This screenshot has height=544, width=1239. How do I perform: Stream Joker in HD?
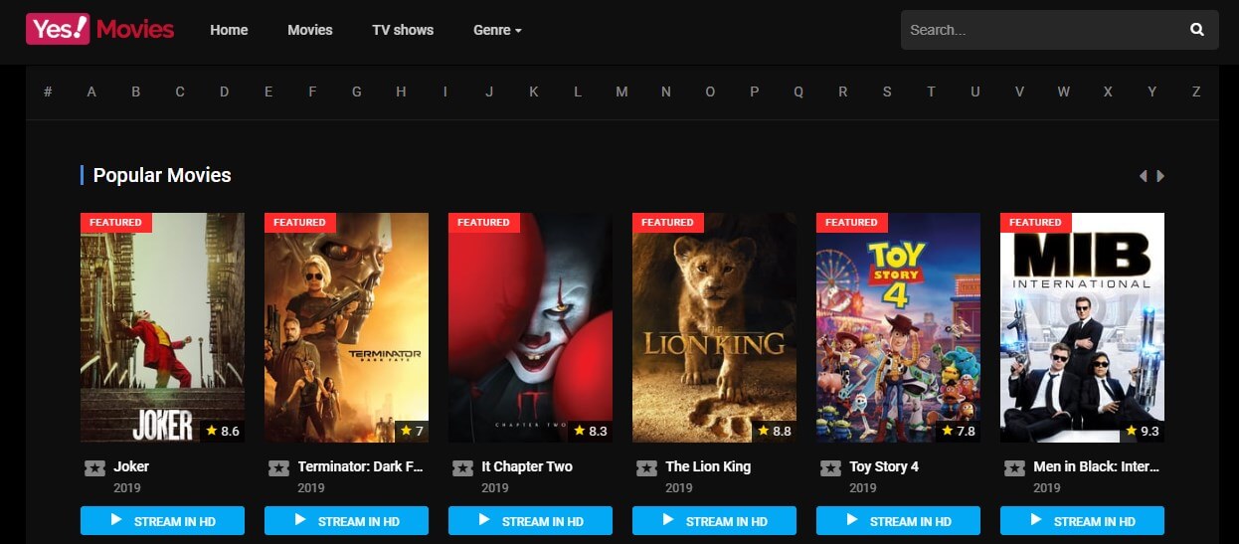(162, 520)
